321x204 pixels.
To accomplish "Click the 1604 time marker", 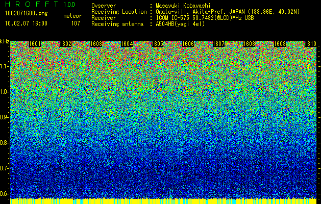I will click(x=127, y=44).
